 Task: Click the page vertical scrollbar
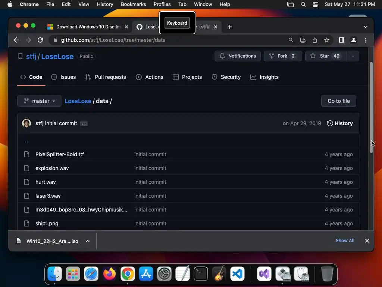click(x=371, y=107)
